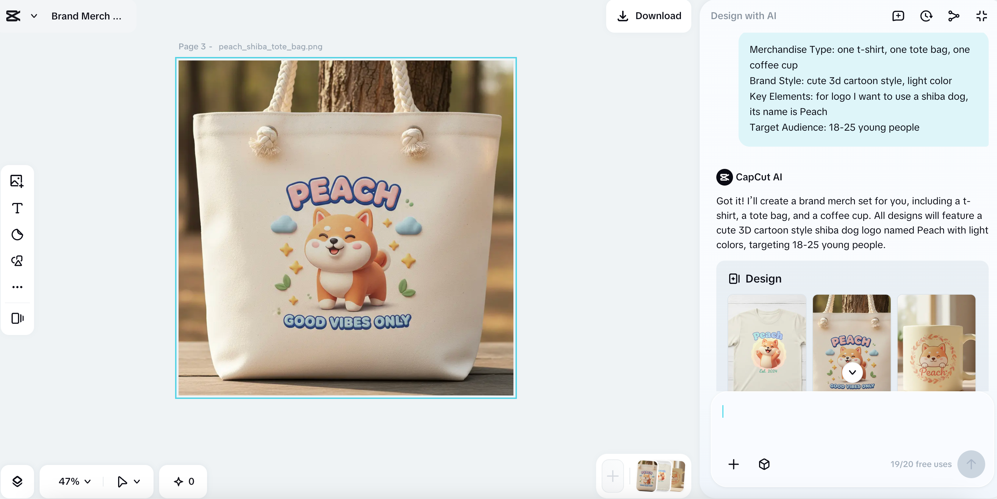Screen dimensions: 997x499
Task: Click the add image tool in left toolbar
Action: coord(17,181)
